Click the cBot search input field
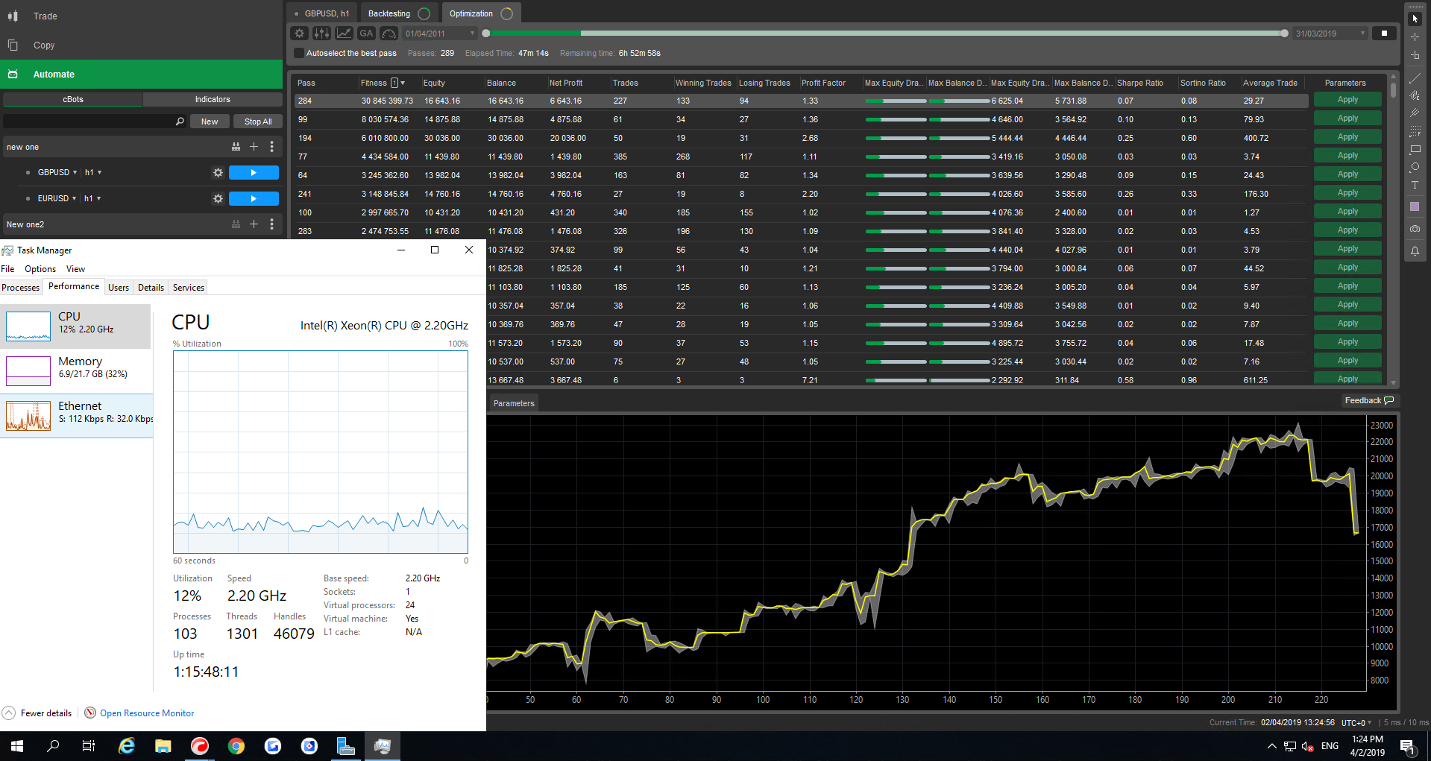This screenshot has width=1431, height=761. 89,121
